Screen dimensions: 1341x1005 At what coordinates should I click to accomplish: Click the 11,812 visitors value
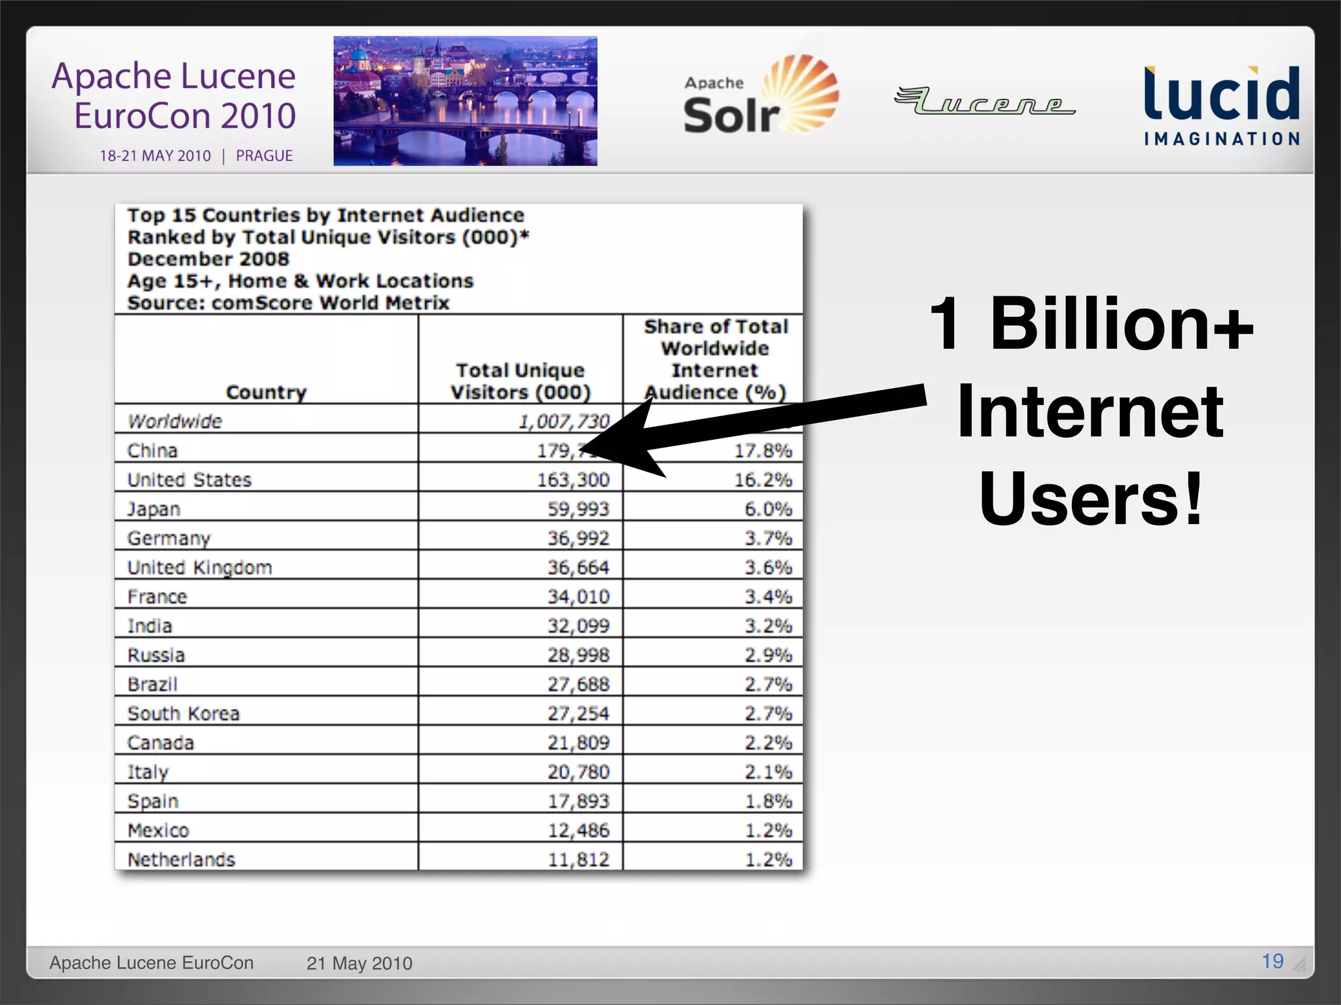coord(578,860)
